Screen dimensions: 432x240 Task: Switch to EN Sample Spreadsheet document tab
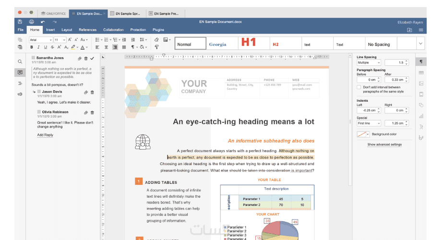126,13
